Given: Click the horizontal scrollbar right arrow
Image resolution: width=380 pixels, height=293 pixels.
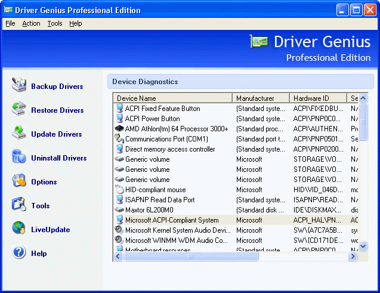Looking at the screenshot, I should 353,256.
